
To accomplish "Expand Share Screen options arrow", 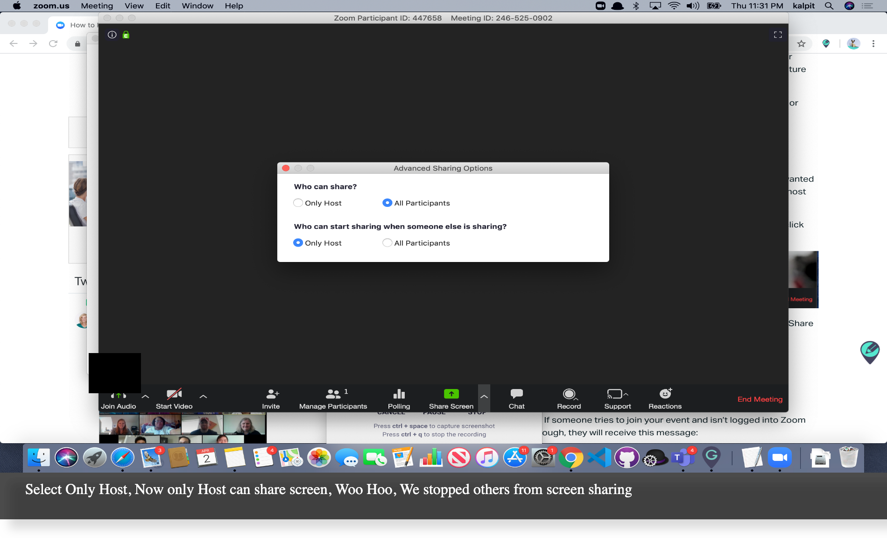I will coord(484,396).
